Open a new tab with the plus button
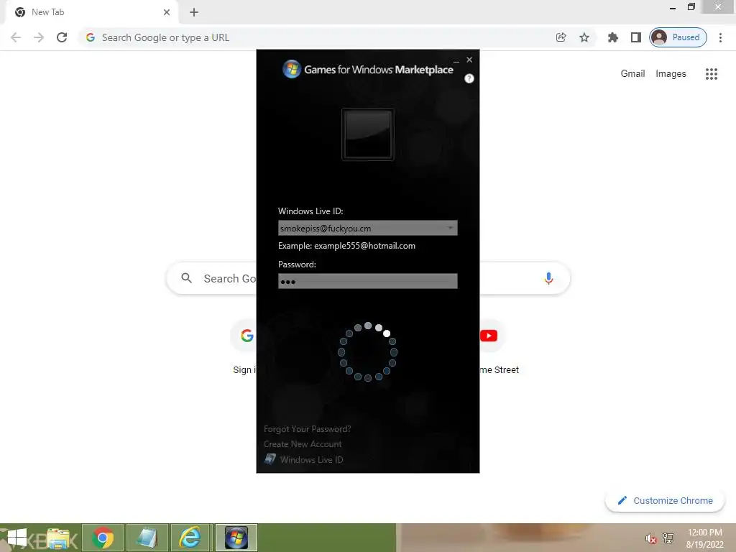The width and height of the screenshot is (736, 552). [194, 12]
